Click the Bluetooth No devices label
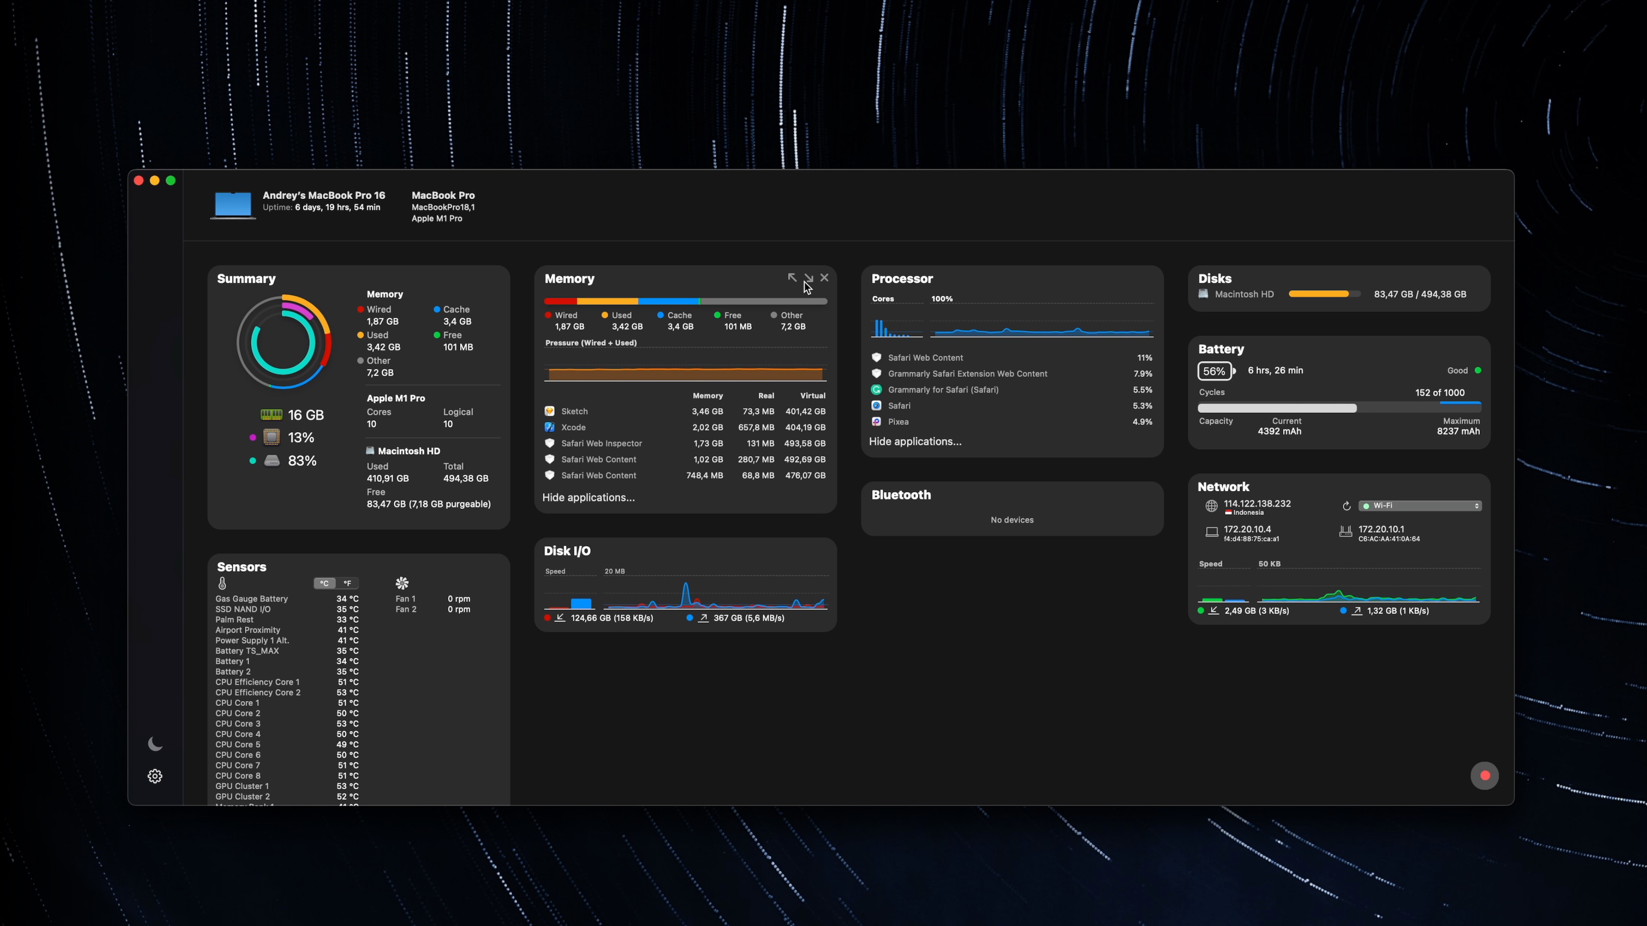The width and height of the screenshot is (1647, 926). tap(1012, 520)
